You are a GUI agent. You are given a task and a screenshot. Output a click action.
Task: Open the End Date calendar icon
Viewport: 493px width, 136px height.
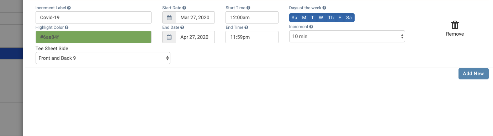(x=169, y=37)
